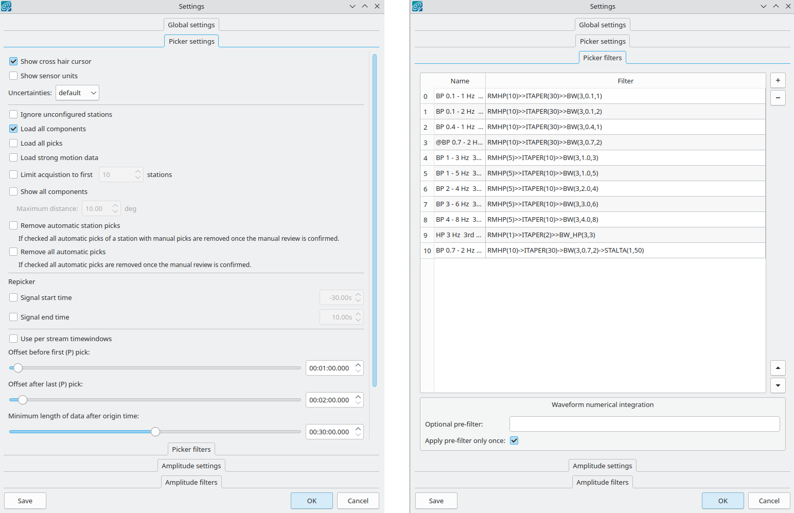The height and width of the screenshot is (513, 794).
Task: Click the app icon in right Settings window
Action: (417, 6)
